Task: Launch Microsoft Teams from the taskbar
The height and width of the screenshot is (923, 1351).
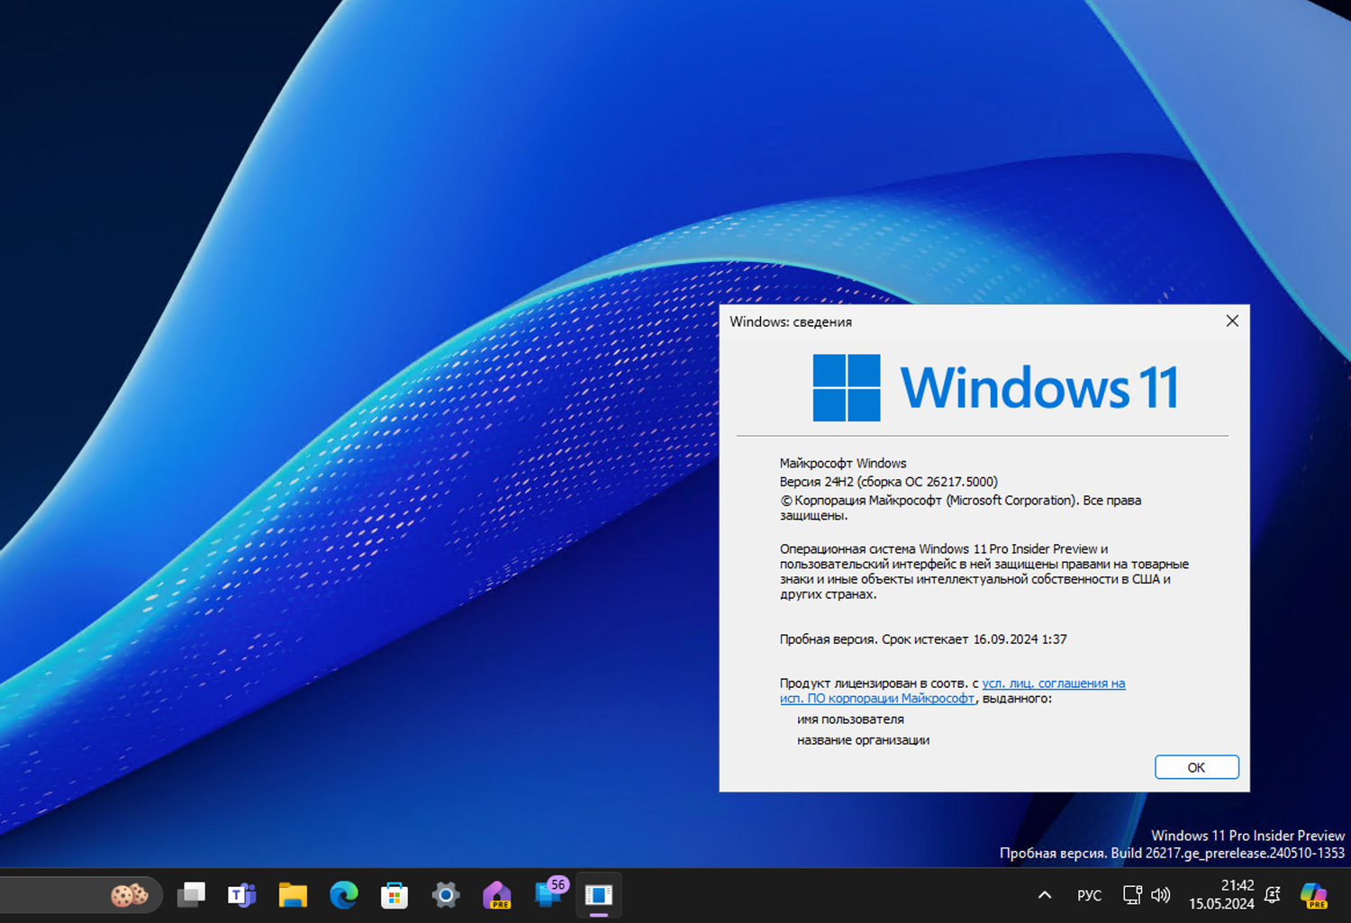Action: point(241,894)
